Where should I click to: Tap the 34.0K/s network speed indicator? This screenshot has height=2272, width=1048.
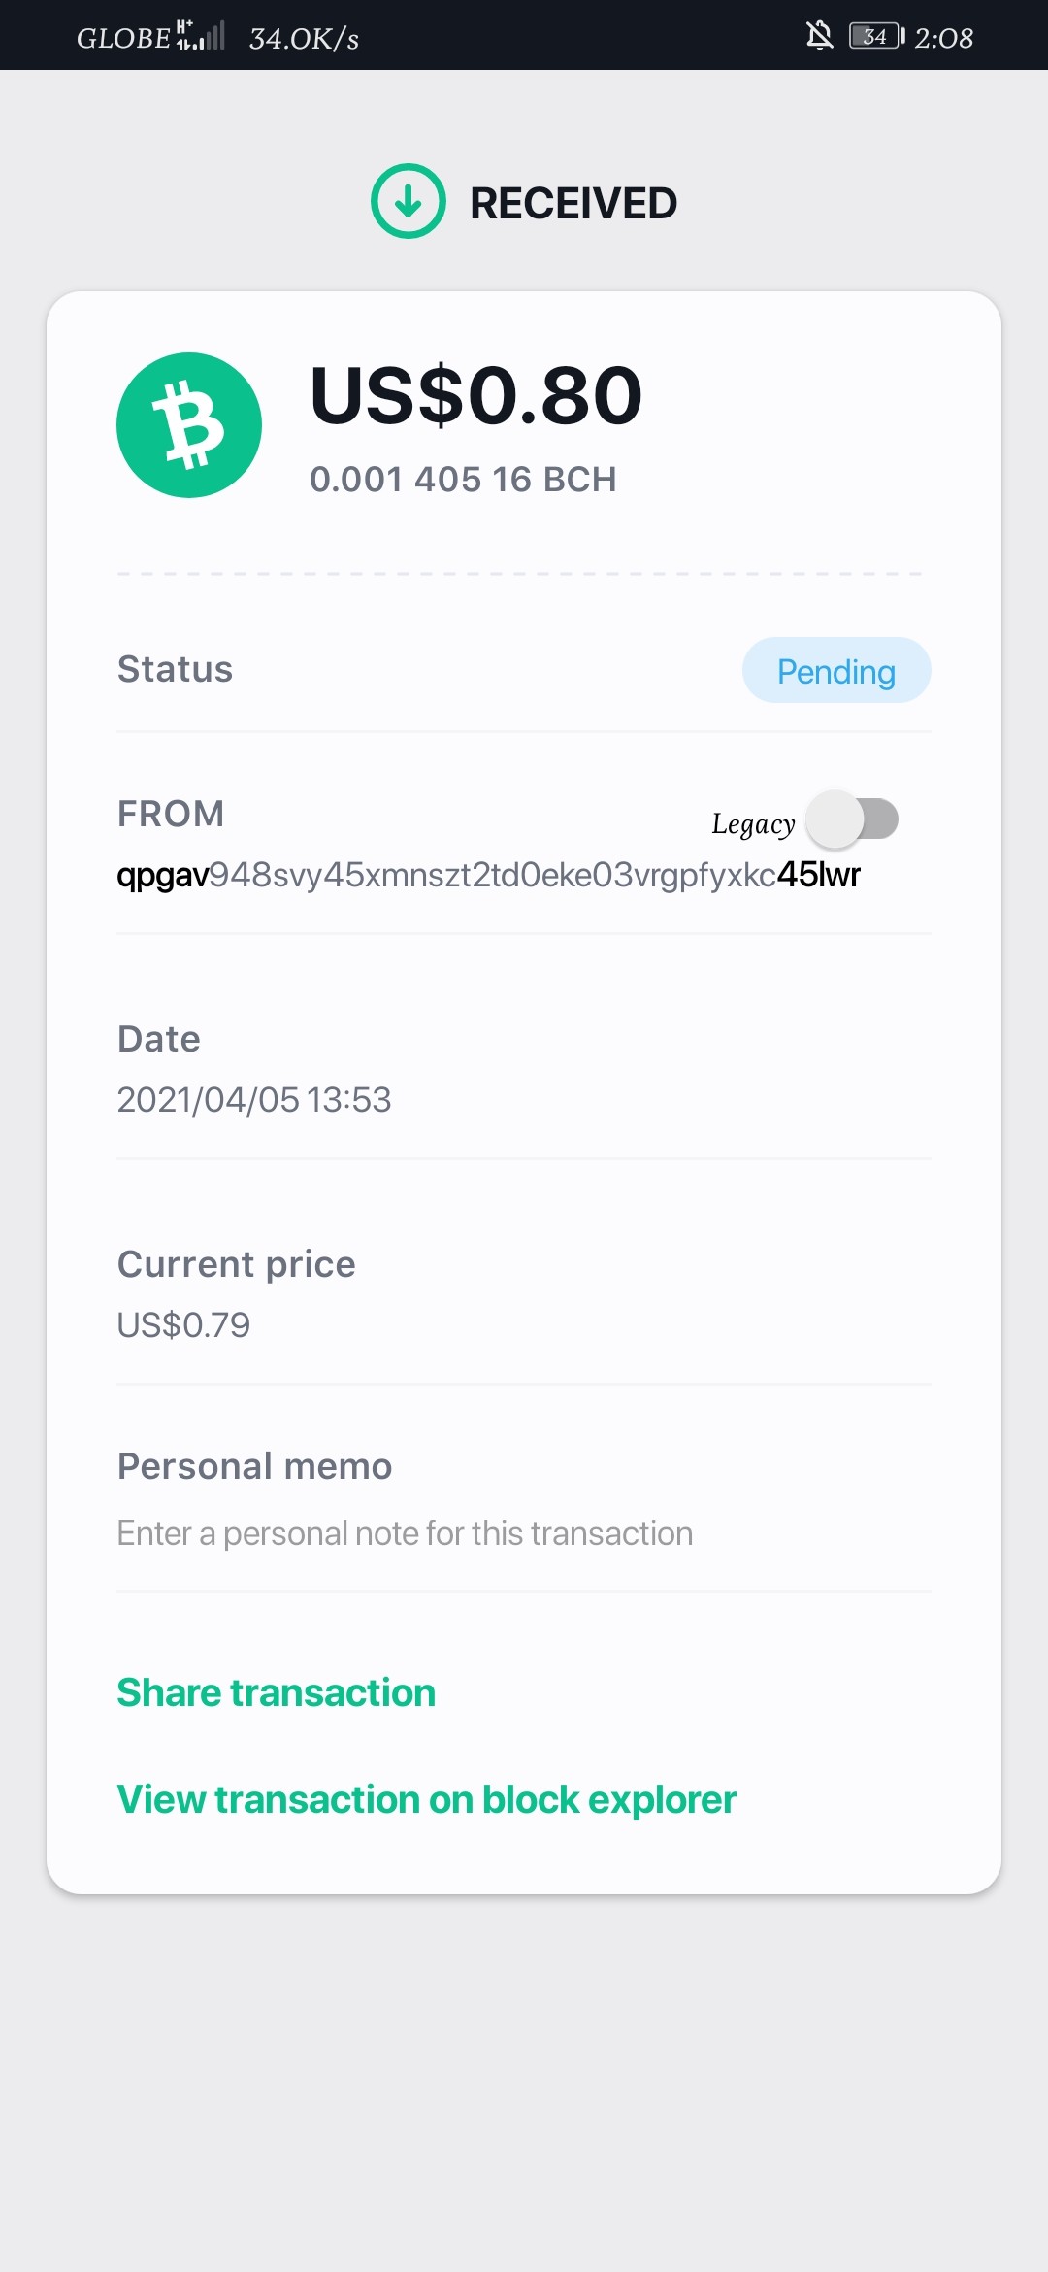pos(304,38)
